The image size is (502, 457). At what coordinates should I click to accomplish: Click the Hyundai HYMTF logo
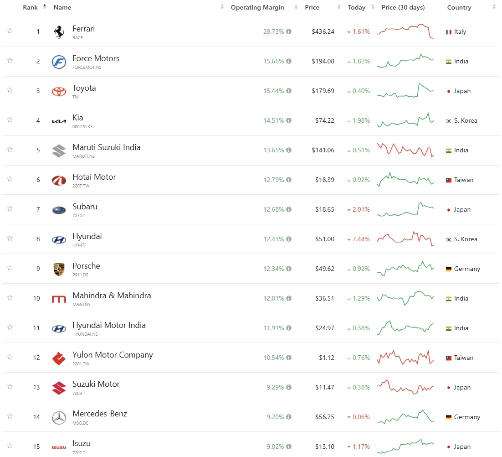(59, 240)
